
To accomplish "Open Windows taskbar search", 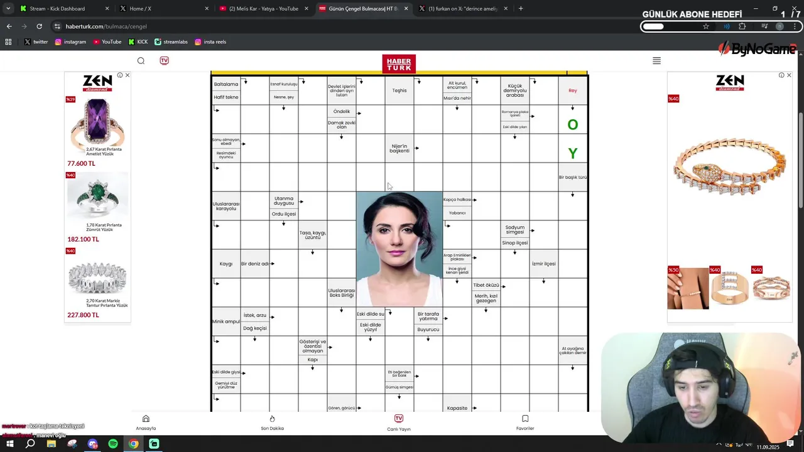I will tap(30, 444).
